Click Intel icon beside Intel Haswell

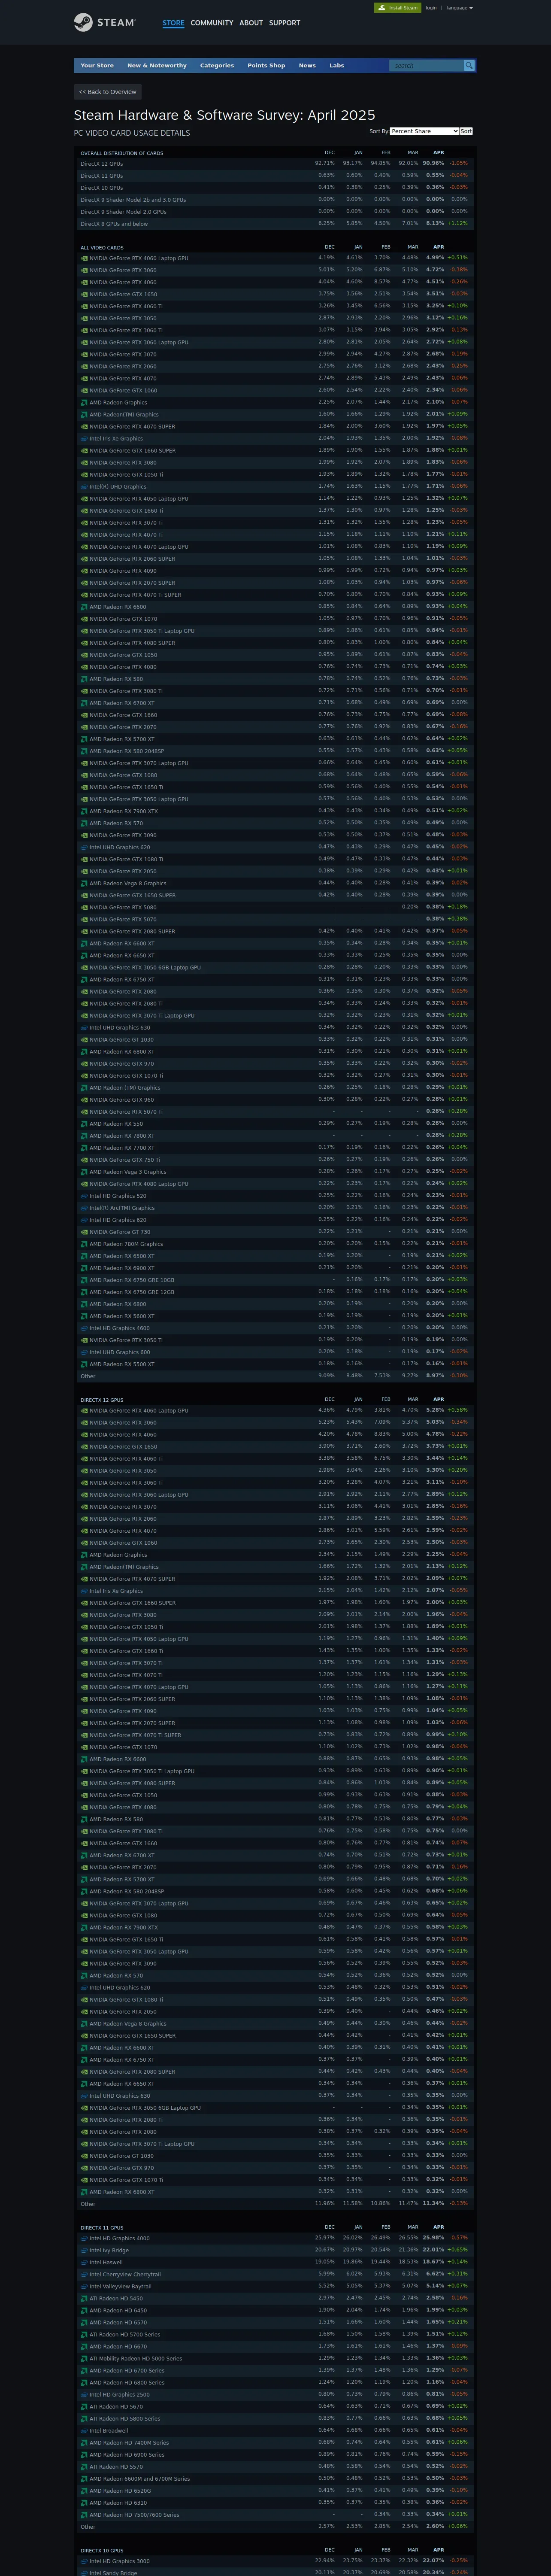pos(84,2262)
